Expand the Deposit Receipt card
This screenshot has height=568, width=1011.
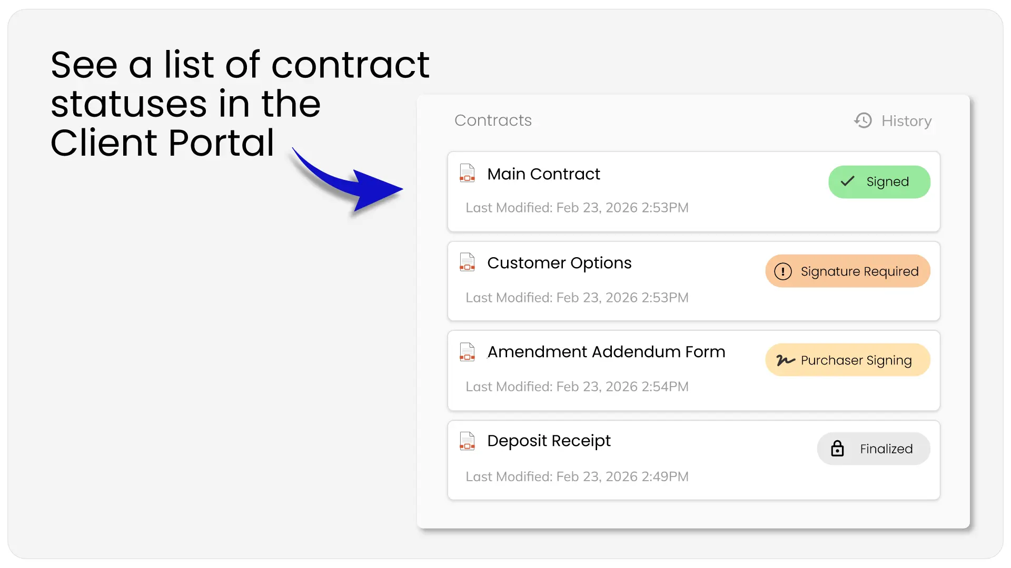click(693, 460)
